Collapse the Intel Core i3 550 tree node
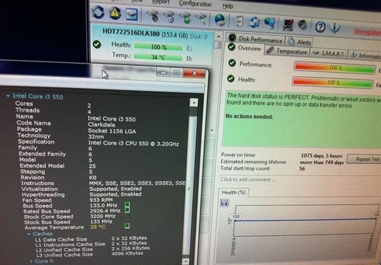The height and width of the screenshot is (265, 381). tap(8, 96)
